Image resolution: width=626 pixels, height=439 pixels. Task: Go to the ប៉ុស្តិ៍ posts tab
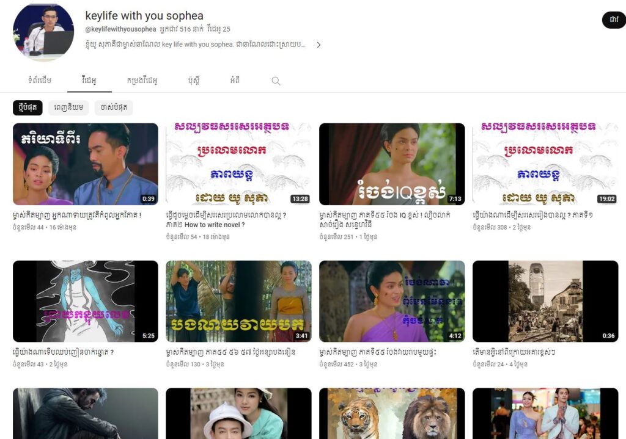(x=194, y=80)
